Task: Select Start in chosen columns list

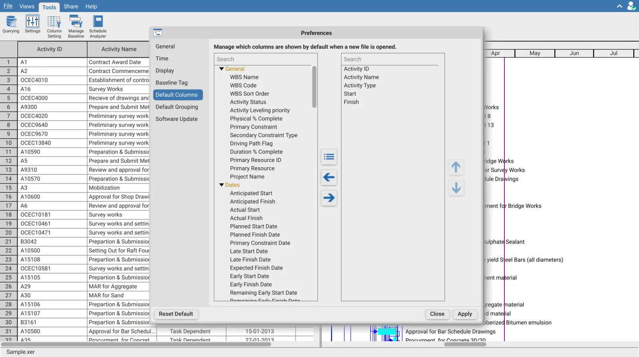Action: (350, 94)
